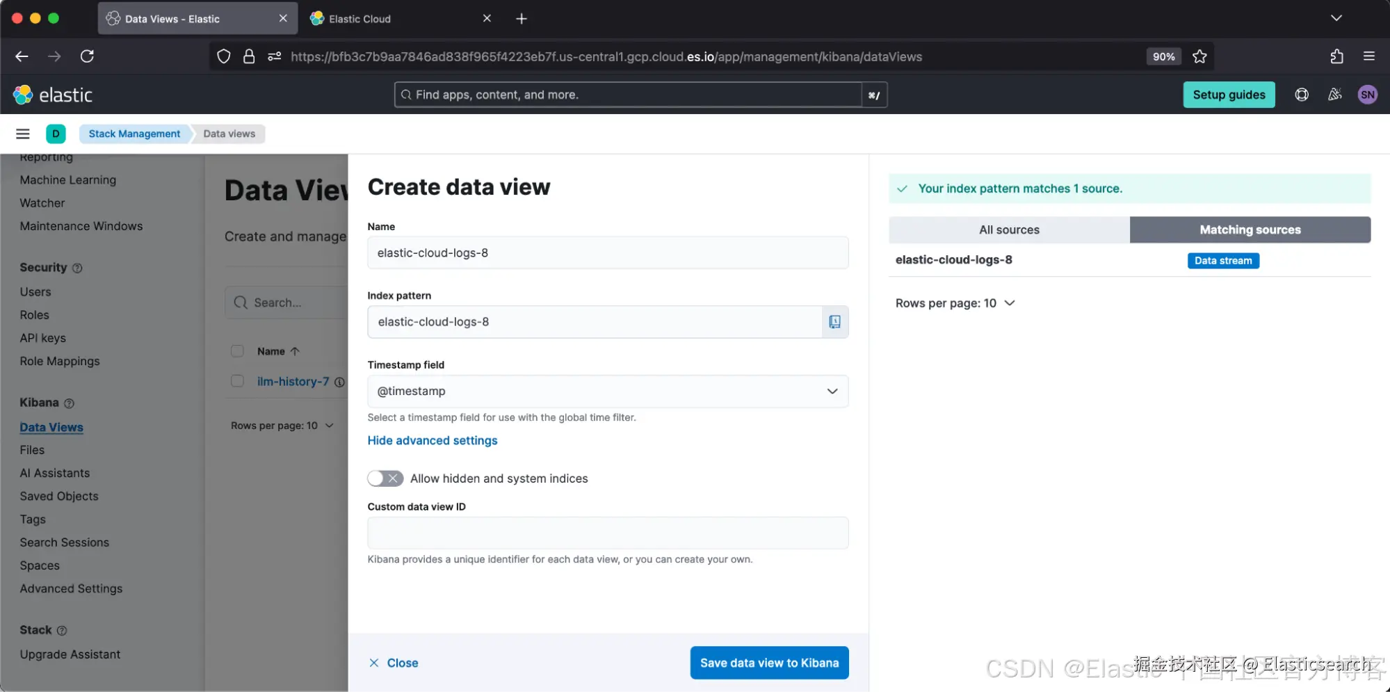Image resolution: width=1390 pixels, height=692 pixels.
Task: Open the help menu lifebuoy icon
Action: (x=1302, y=95)
